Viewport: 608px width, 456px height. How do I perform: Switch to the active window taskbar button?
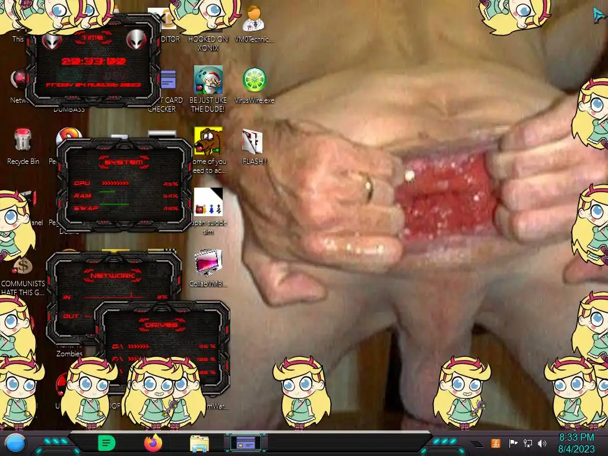click(246, 443)
